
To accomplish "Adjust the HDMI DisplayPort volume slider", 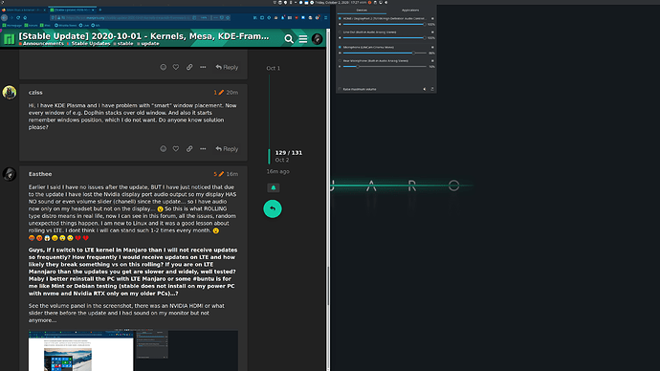I will click(x=385, y=25).
